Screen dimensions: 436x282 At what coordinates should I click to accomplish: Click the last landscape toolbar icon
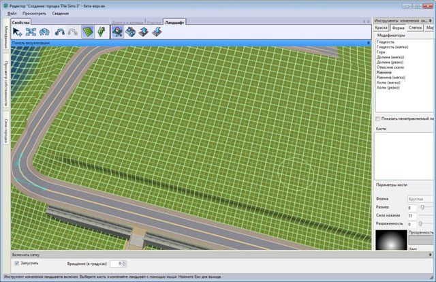tap(157, 31)
